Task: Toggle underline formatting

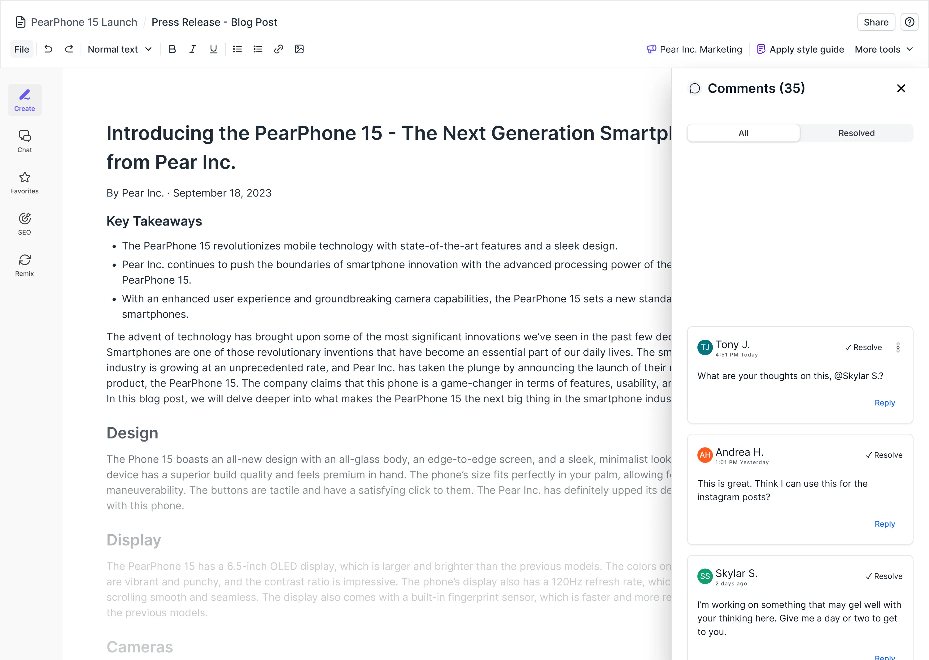Action: (213, 49)
